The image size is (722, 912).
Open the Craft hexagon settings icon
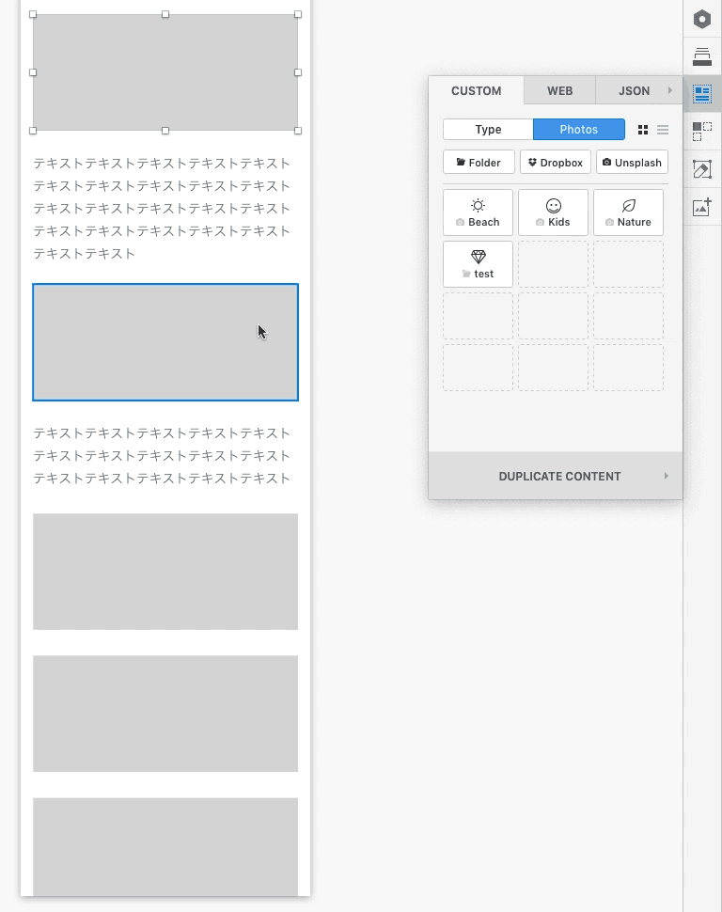click(702, 19)
